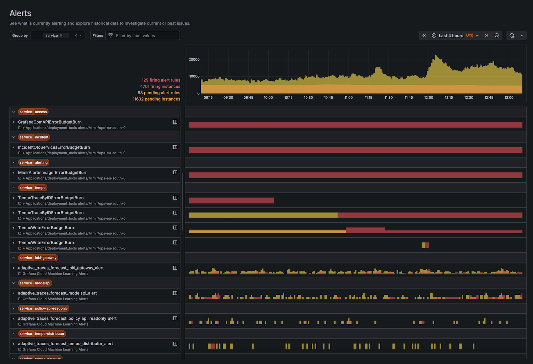Expand the IncidentOtoServicesErrorBudgetBurn alert rule
Image resolution: width=533 pixels, height=364 pixels.
pyautogui.click(x=14, y=147)
